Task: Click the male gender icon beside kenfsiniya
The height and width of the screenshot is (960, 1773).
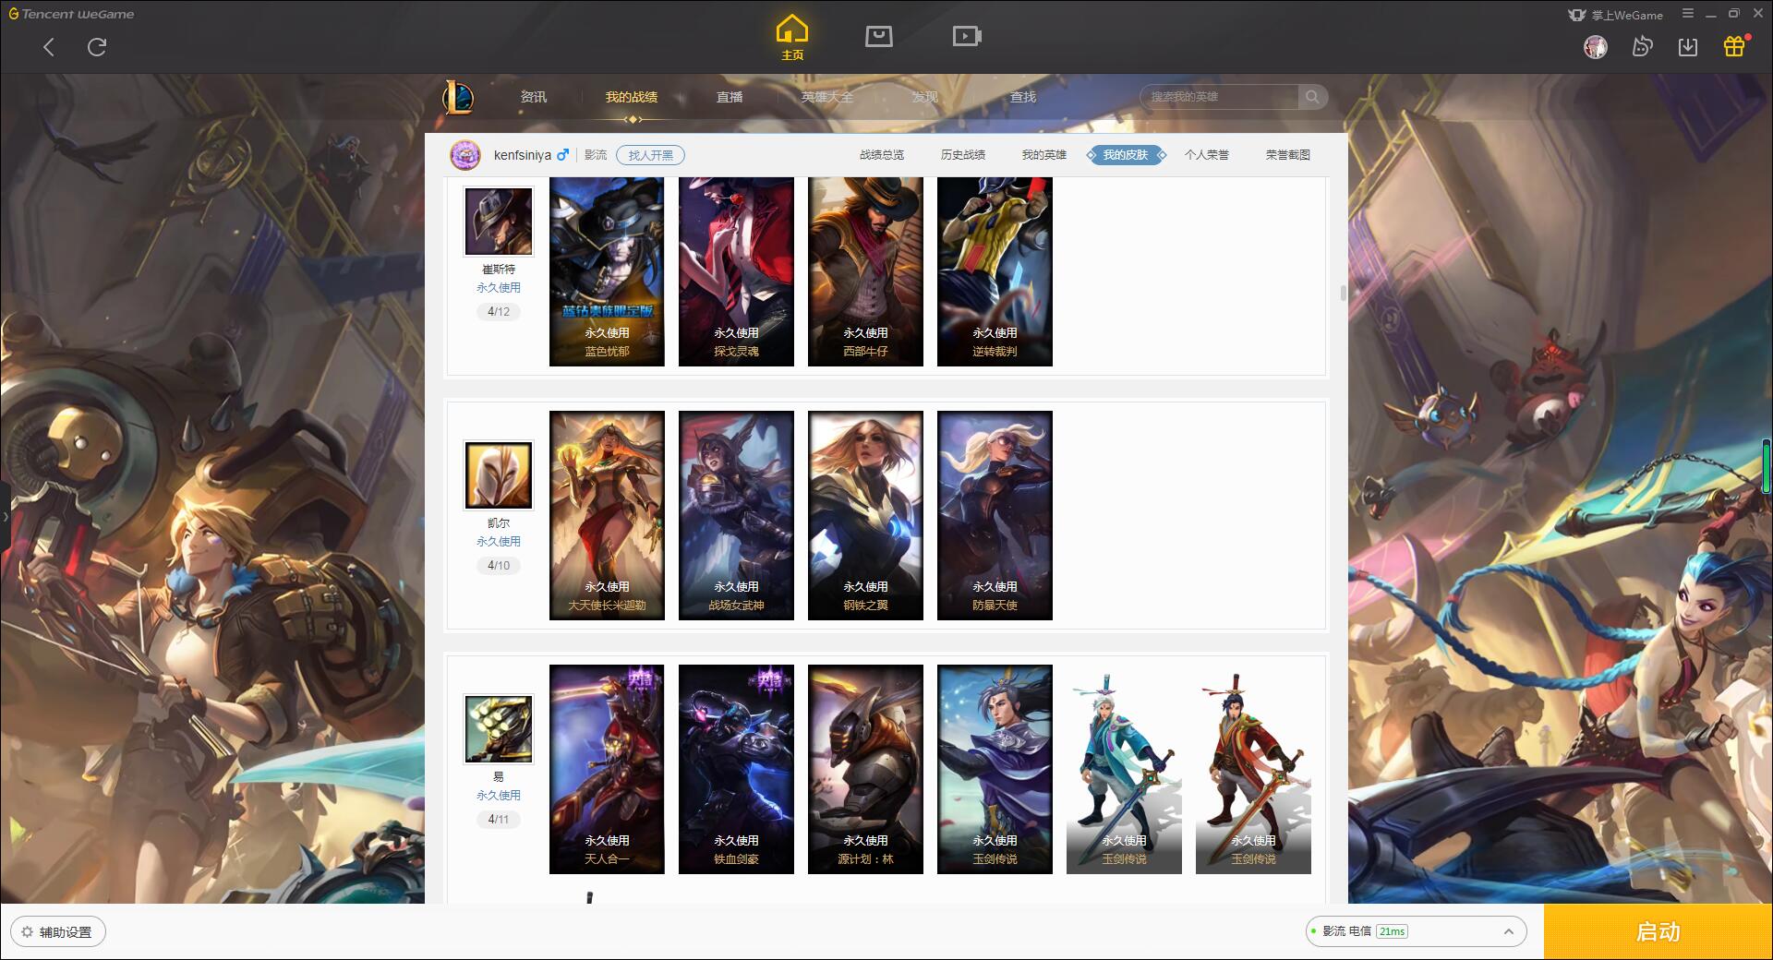Action: click(x=562, y=155)
